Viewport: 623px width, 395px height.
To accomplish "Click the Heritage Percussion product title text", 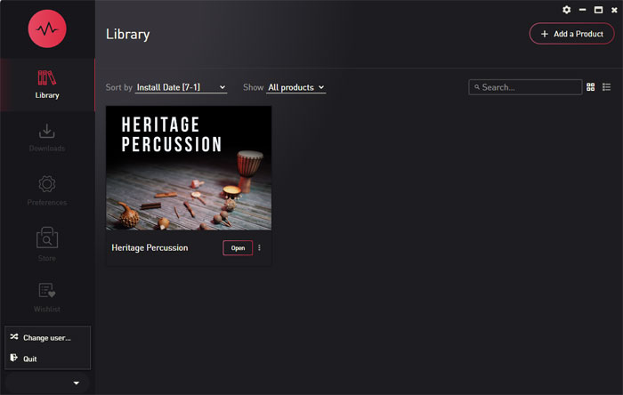I will click(150, 247).
